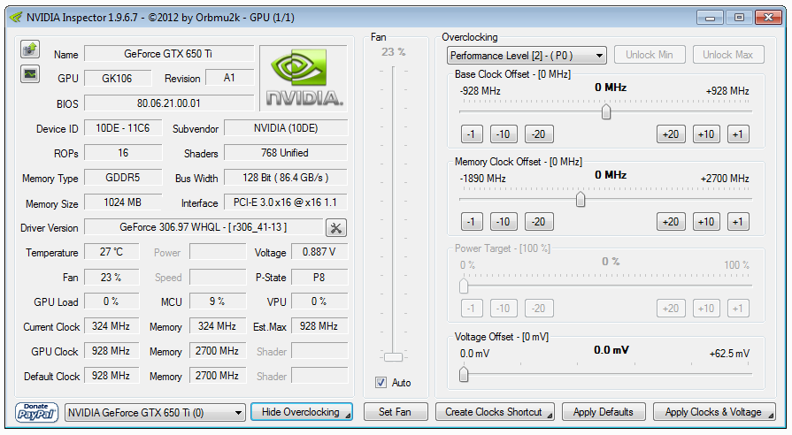
Task: Click Apply Defaults button
Action: click(604, 412)
